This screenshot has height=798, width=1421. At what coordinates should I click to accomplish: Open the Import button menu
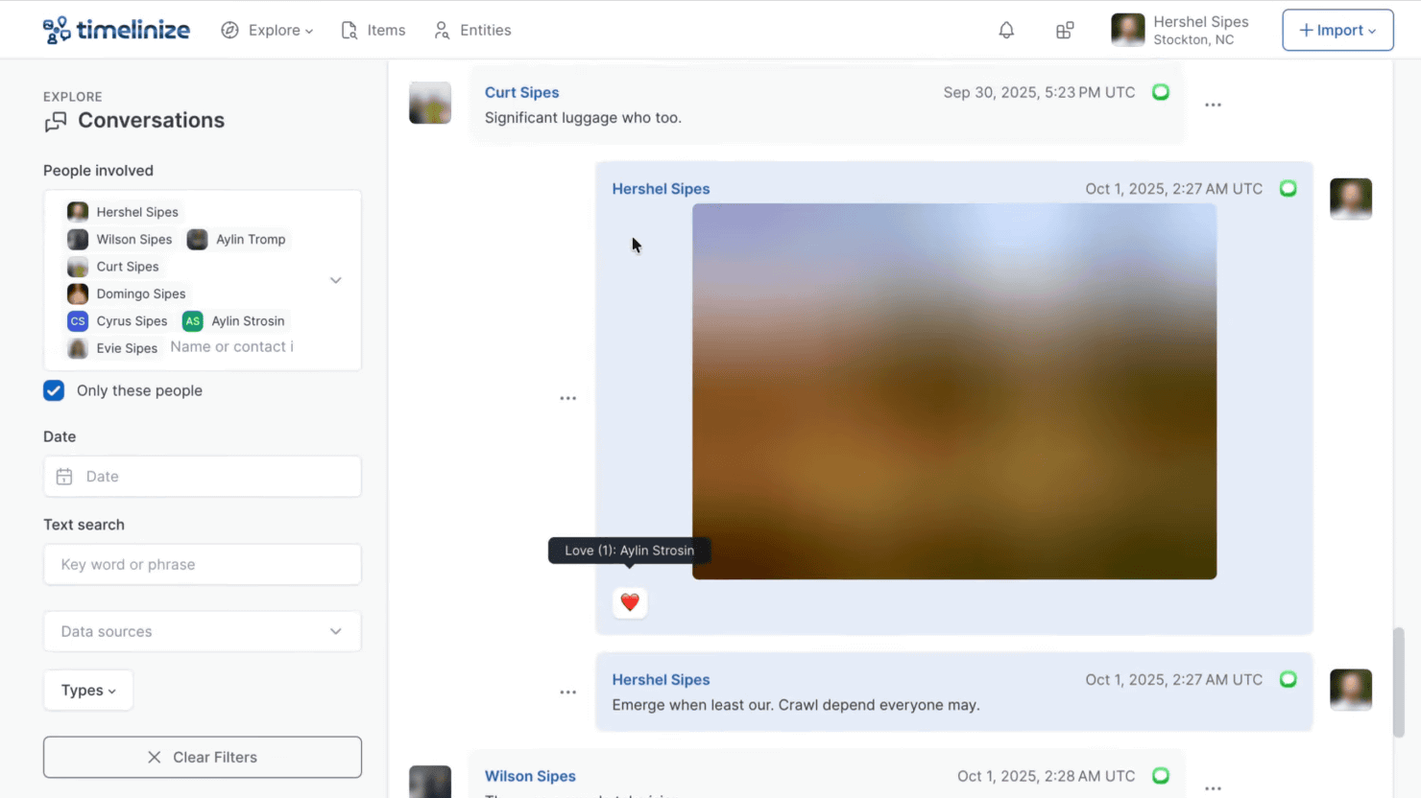(1337, 31)
